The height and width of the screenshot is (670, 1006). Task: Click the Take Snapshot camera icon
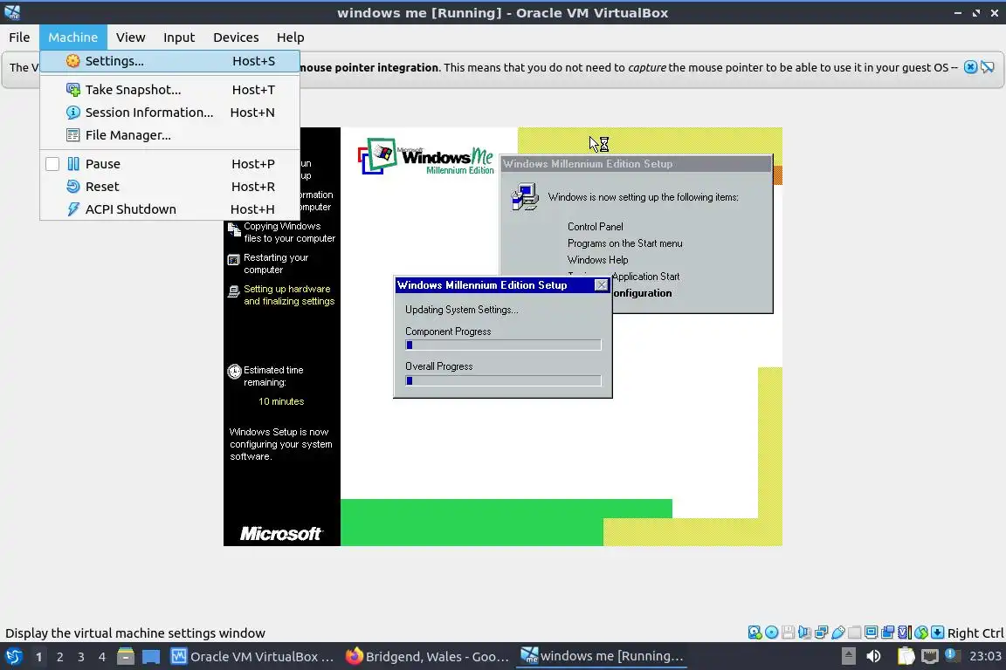(x=73, y=90)
